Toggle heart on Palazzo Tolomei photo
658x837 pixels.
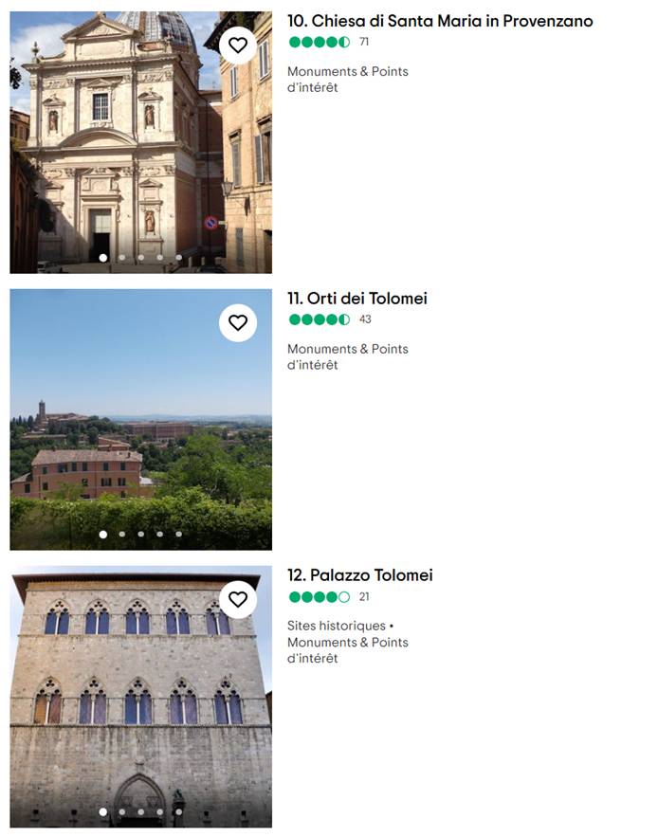[238, 599]
